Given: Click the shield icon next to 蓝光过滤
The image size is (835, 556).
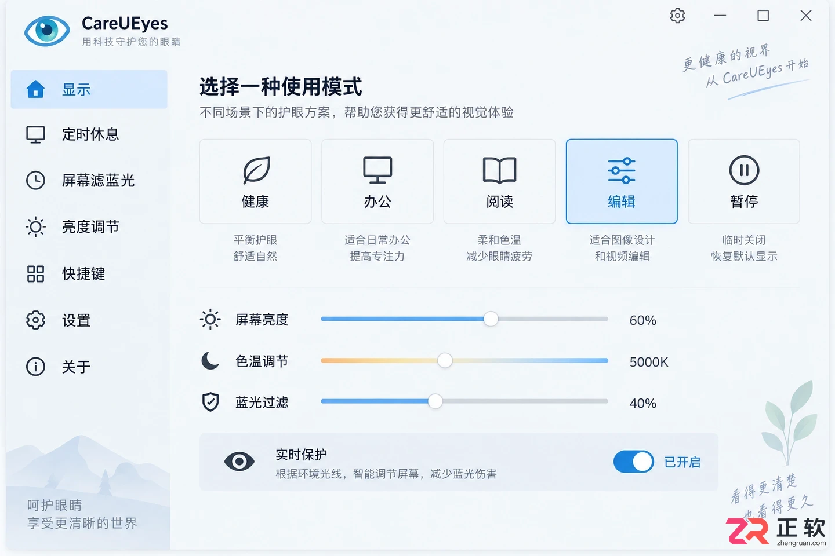Looking at the screenshot, I should click(210, 402).
